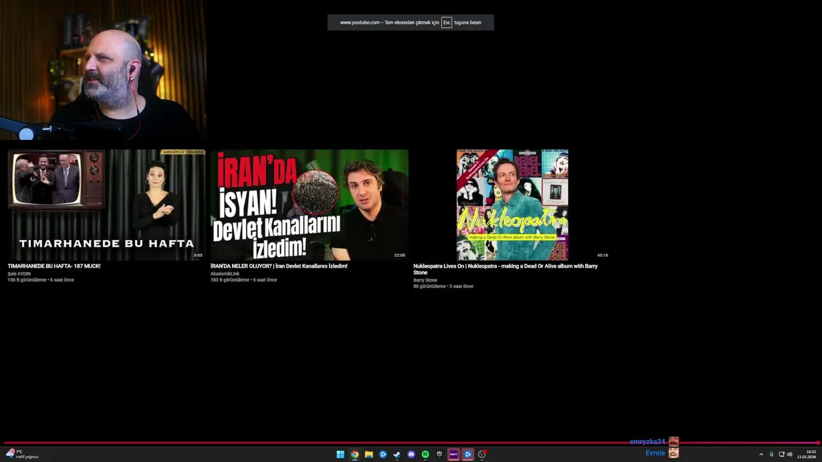The image size is (822, 462).
Task: Open the Windows Start menu
Action: (340, 454)
